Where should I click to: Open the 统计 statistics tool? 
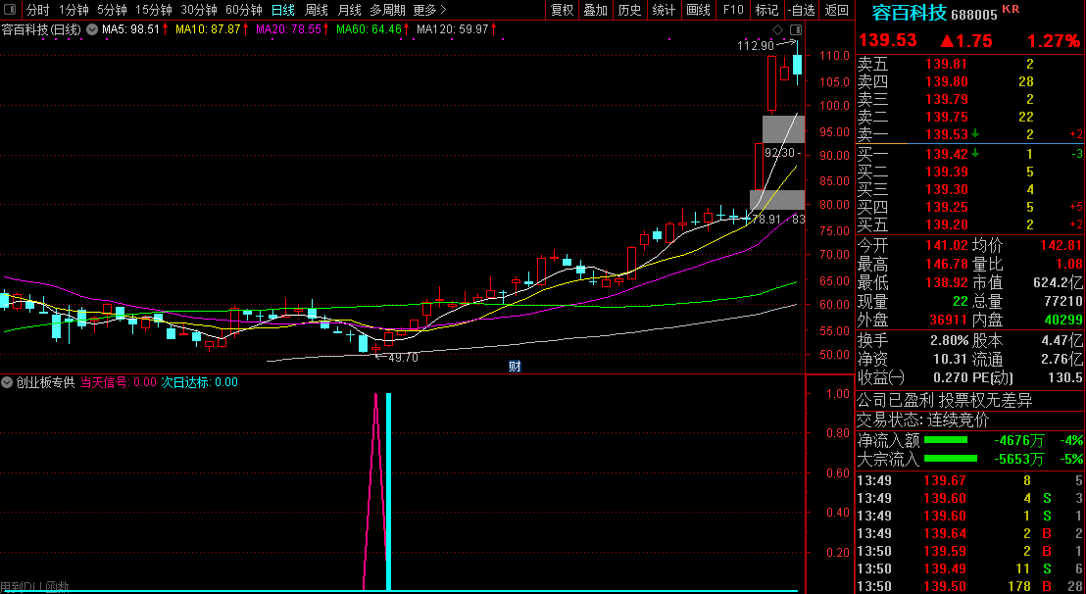pos(664,10)
